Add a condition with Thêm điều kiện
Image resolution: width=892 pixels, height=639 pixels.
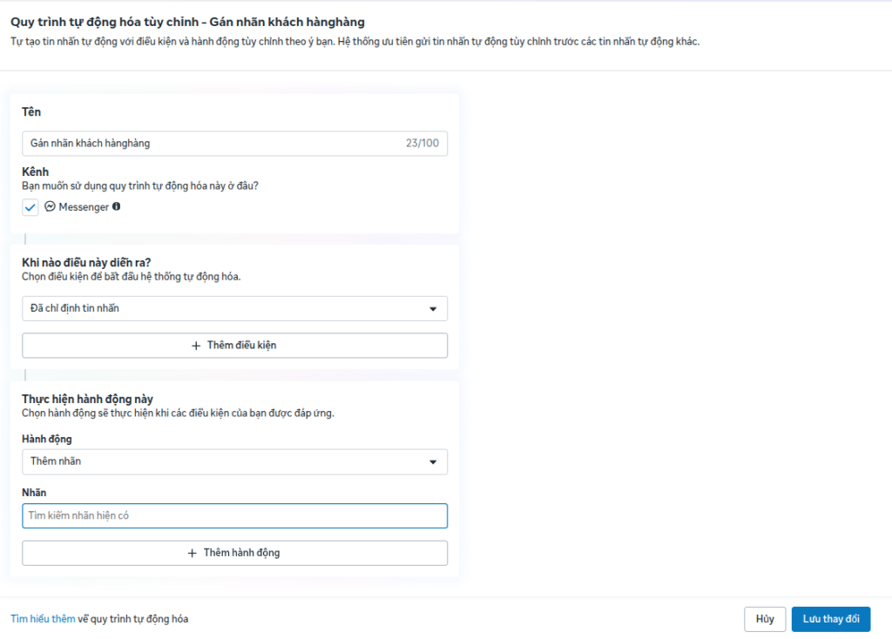click(234, 346)
